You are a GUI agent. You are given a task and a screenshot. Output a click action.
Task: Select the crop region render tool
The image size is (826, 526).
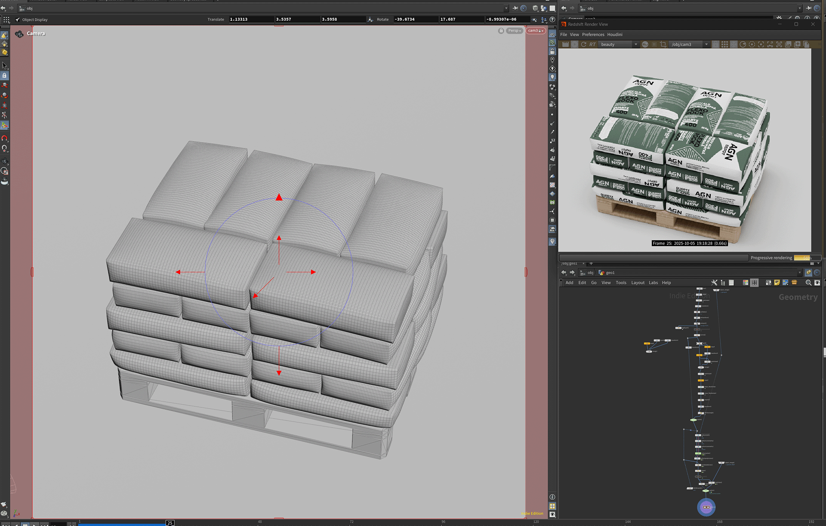click(x=663, y=44)
